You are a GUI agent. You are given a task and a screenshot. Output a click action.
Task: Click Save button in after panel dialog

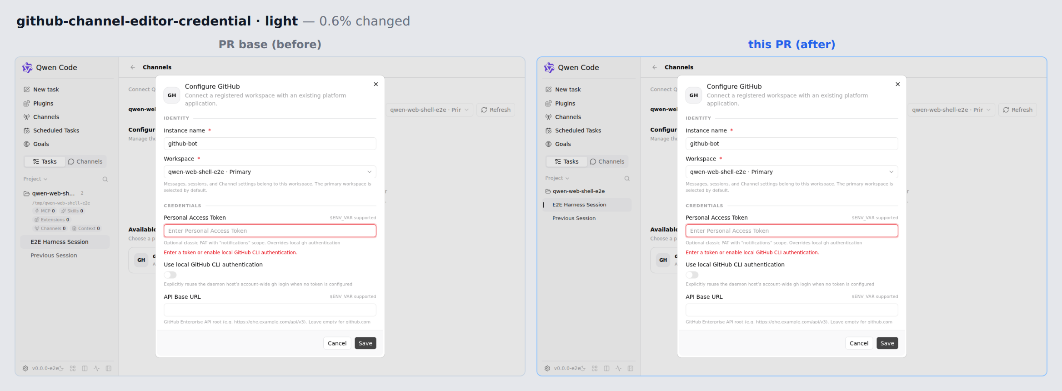pyautogui.click(x=887, y=343)
